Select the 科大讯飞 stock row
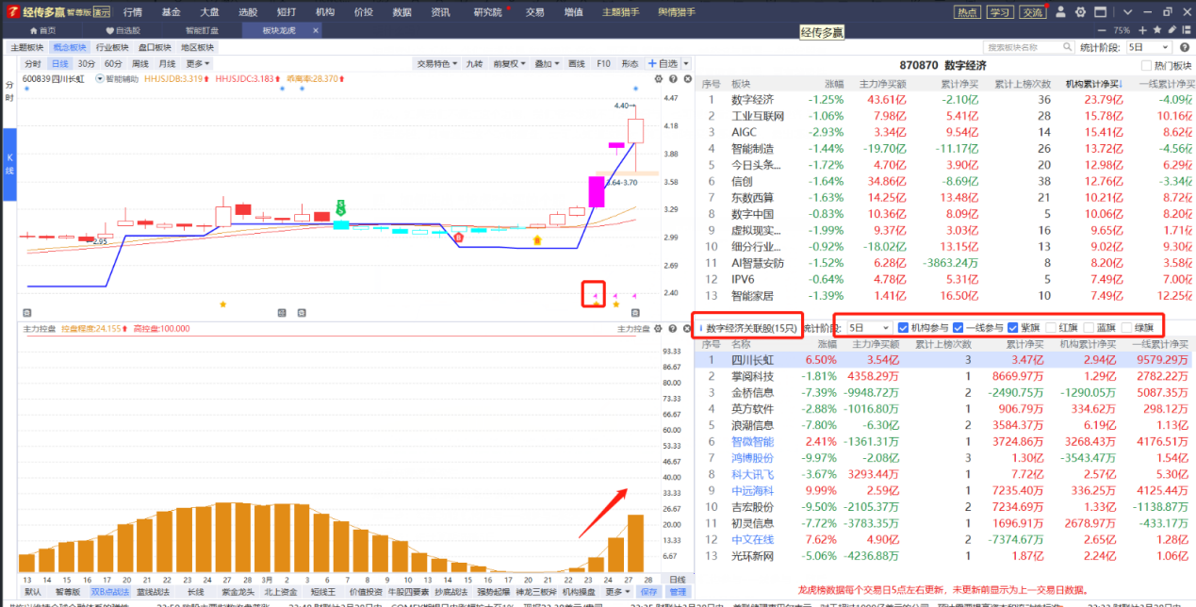The width and height of the screenshot is (1196, 607). [946, 474]
